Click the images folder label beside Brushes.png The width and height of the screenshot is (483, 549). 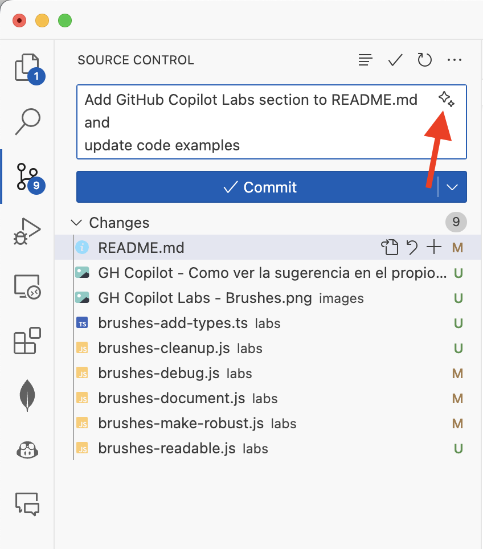(x=341, y=298)
